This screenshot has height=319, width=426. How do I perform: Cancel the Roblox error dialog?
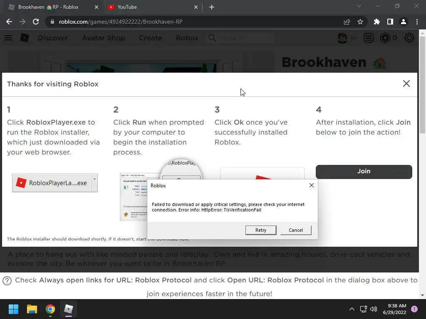296,230
